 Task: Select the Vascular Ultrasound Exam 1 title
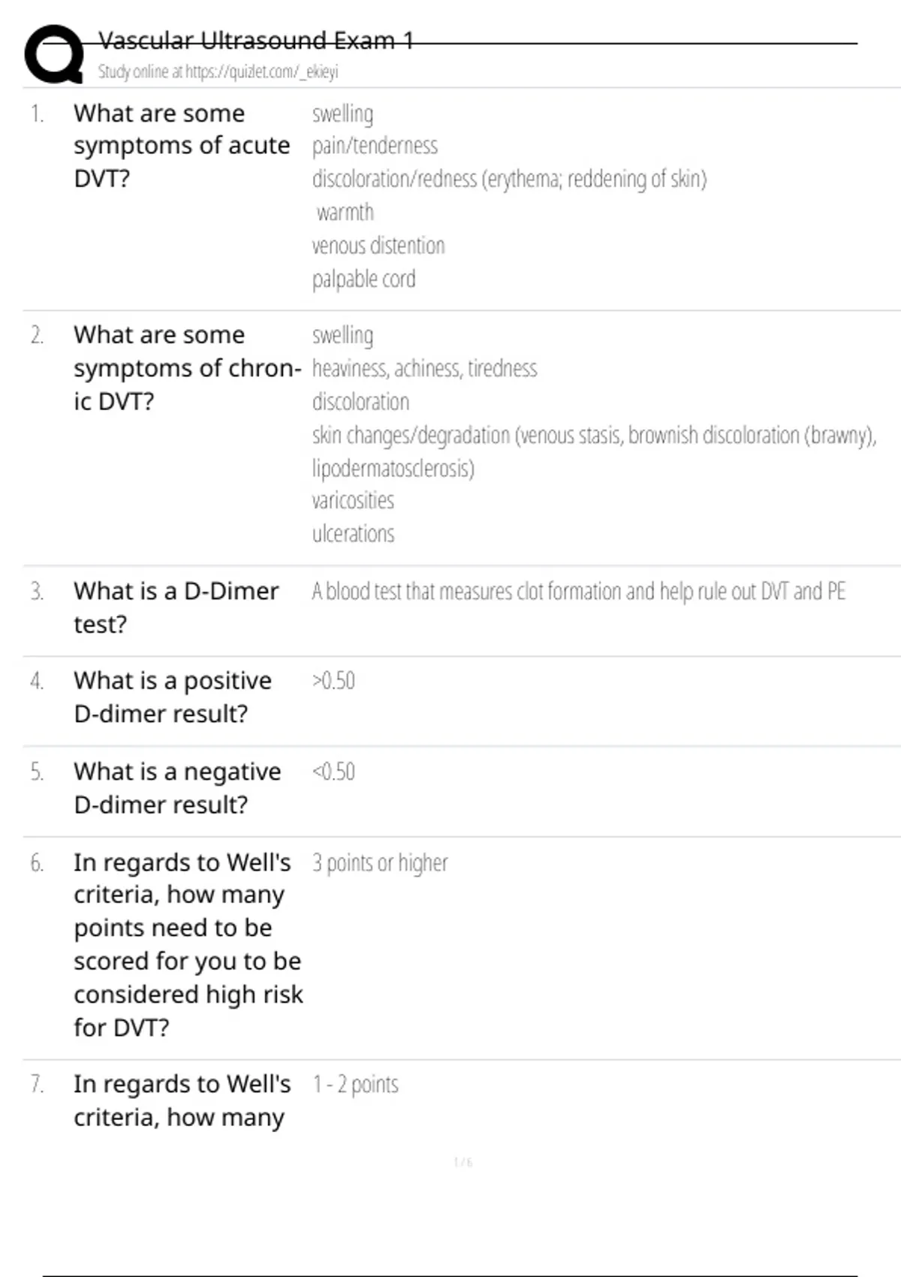tap(256, 40)
